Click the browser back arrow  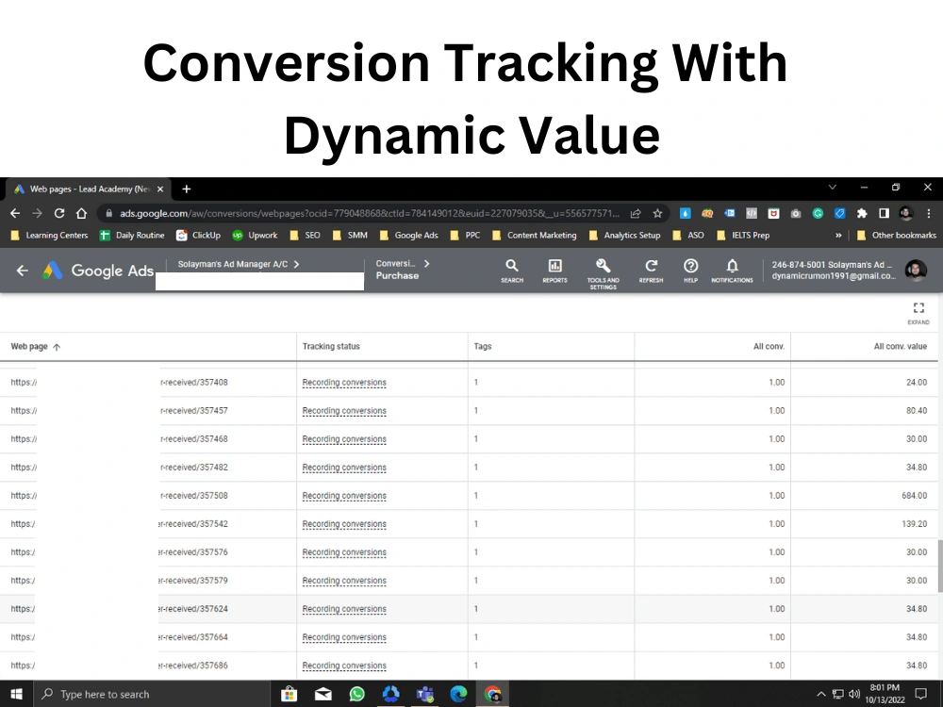tap(15, 213)
